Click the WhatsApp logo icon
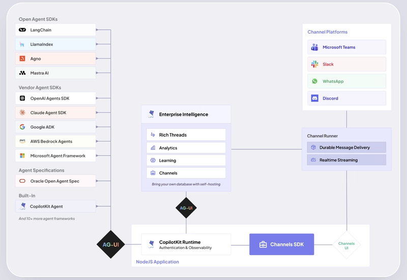 (314, 81)
